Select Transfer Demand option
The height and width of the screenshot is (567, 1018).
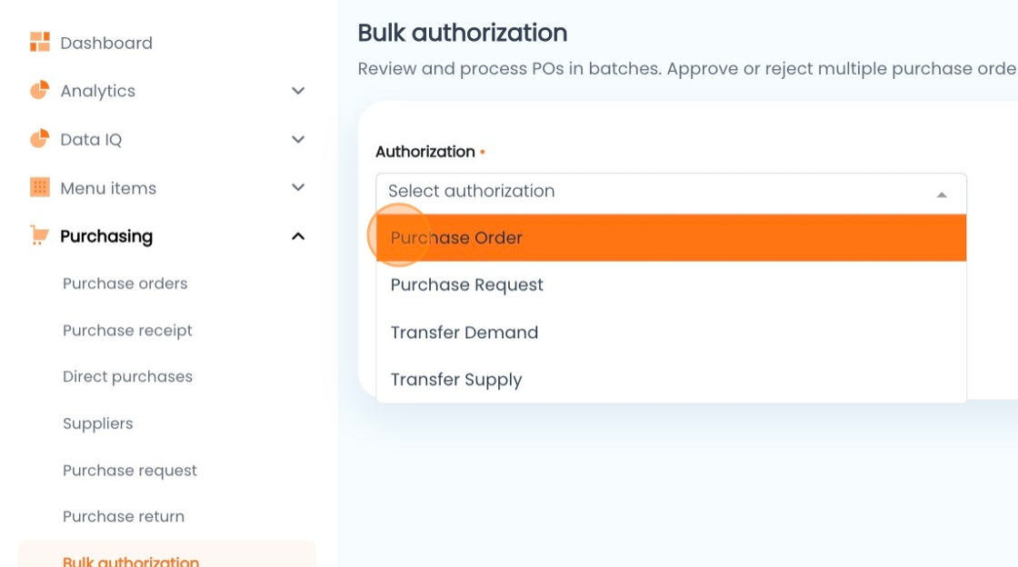[464, 333]
